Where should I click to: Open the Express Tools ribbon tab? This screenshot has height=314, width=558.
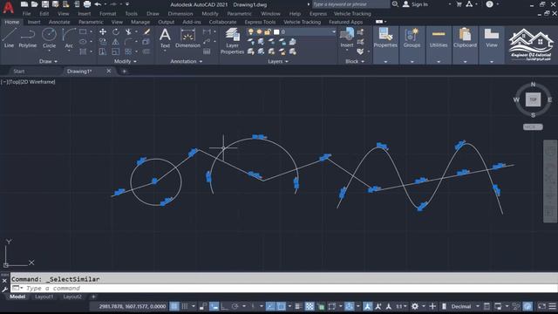(260, 22)
